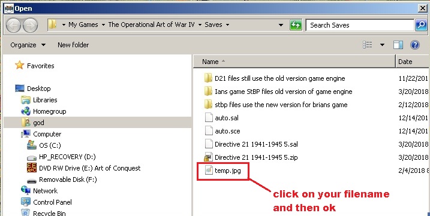
Task: Open the blue Help question mark icon
Action: (x=415, y=45)
